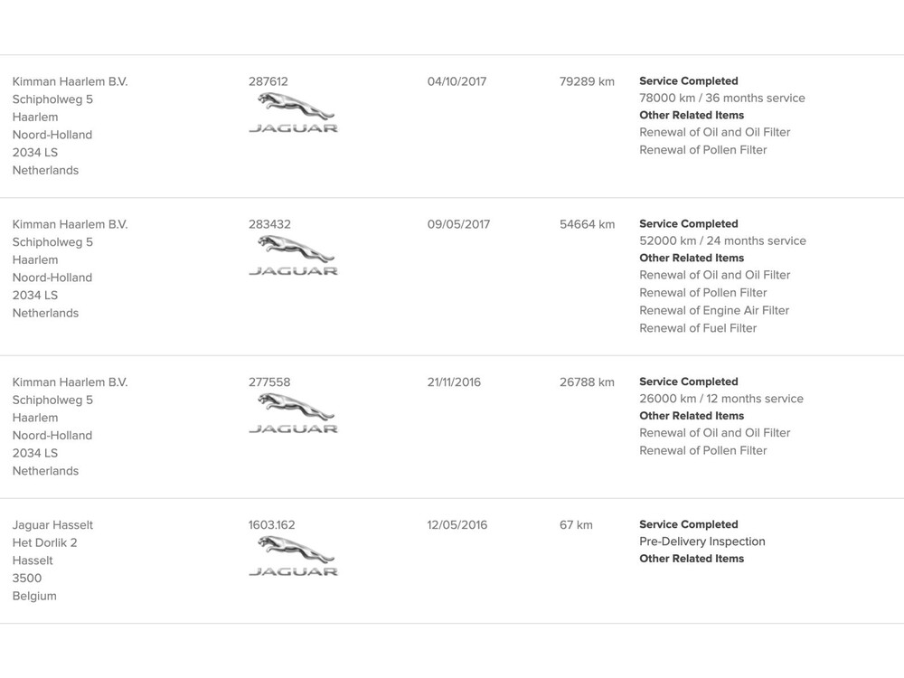Select service record number 277558

point(269,382)
